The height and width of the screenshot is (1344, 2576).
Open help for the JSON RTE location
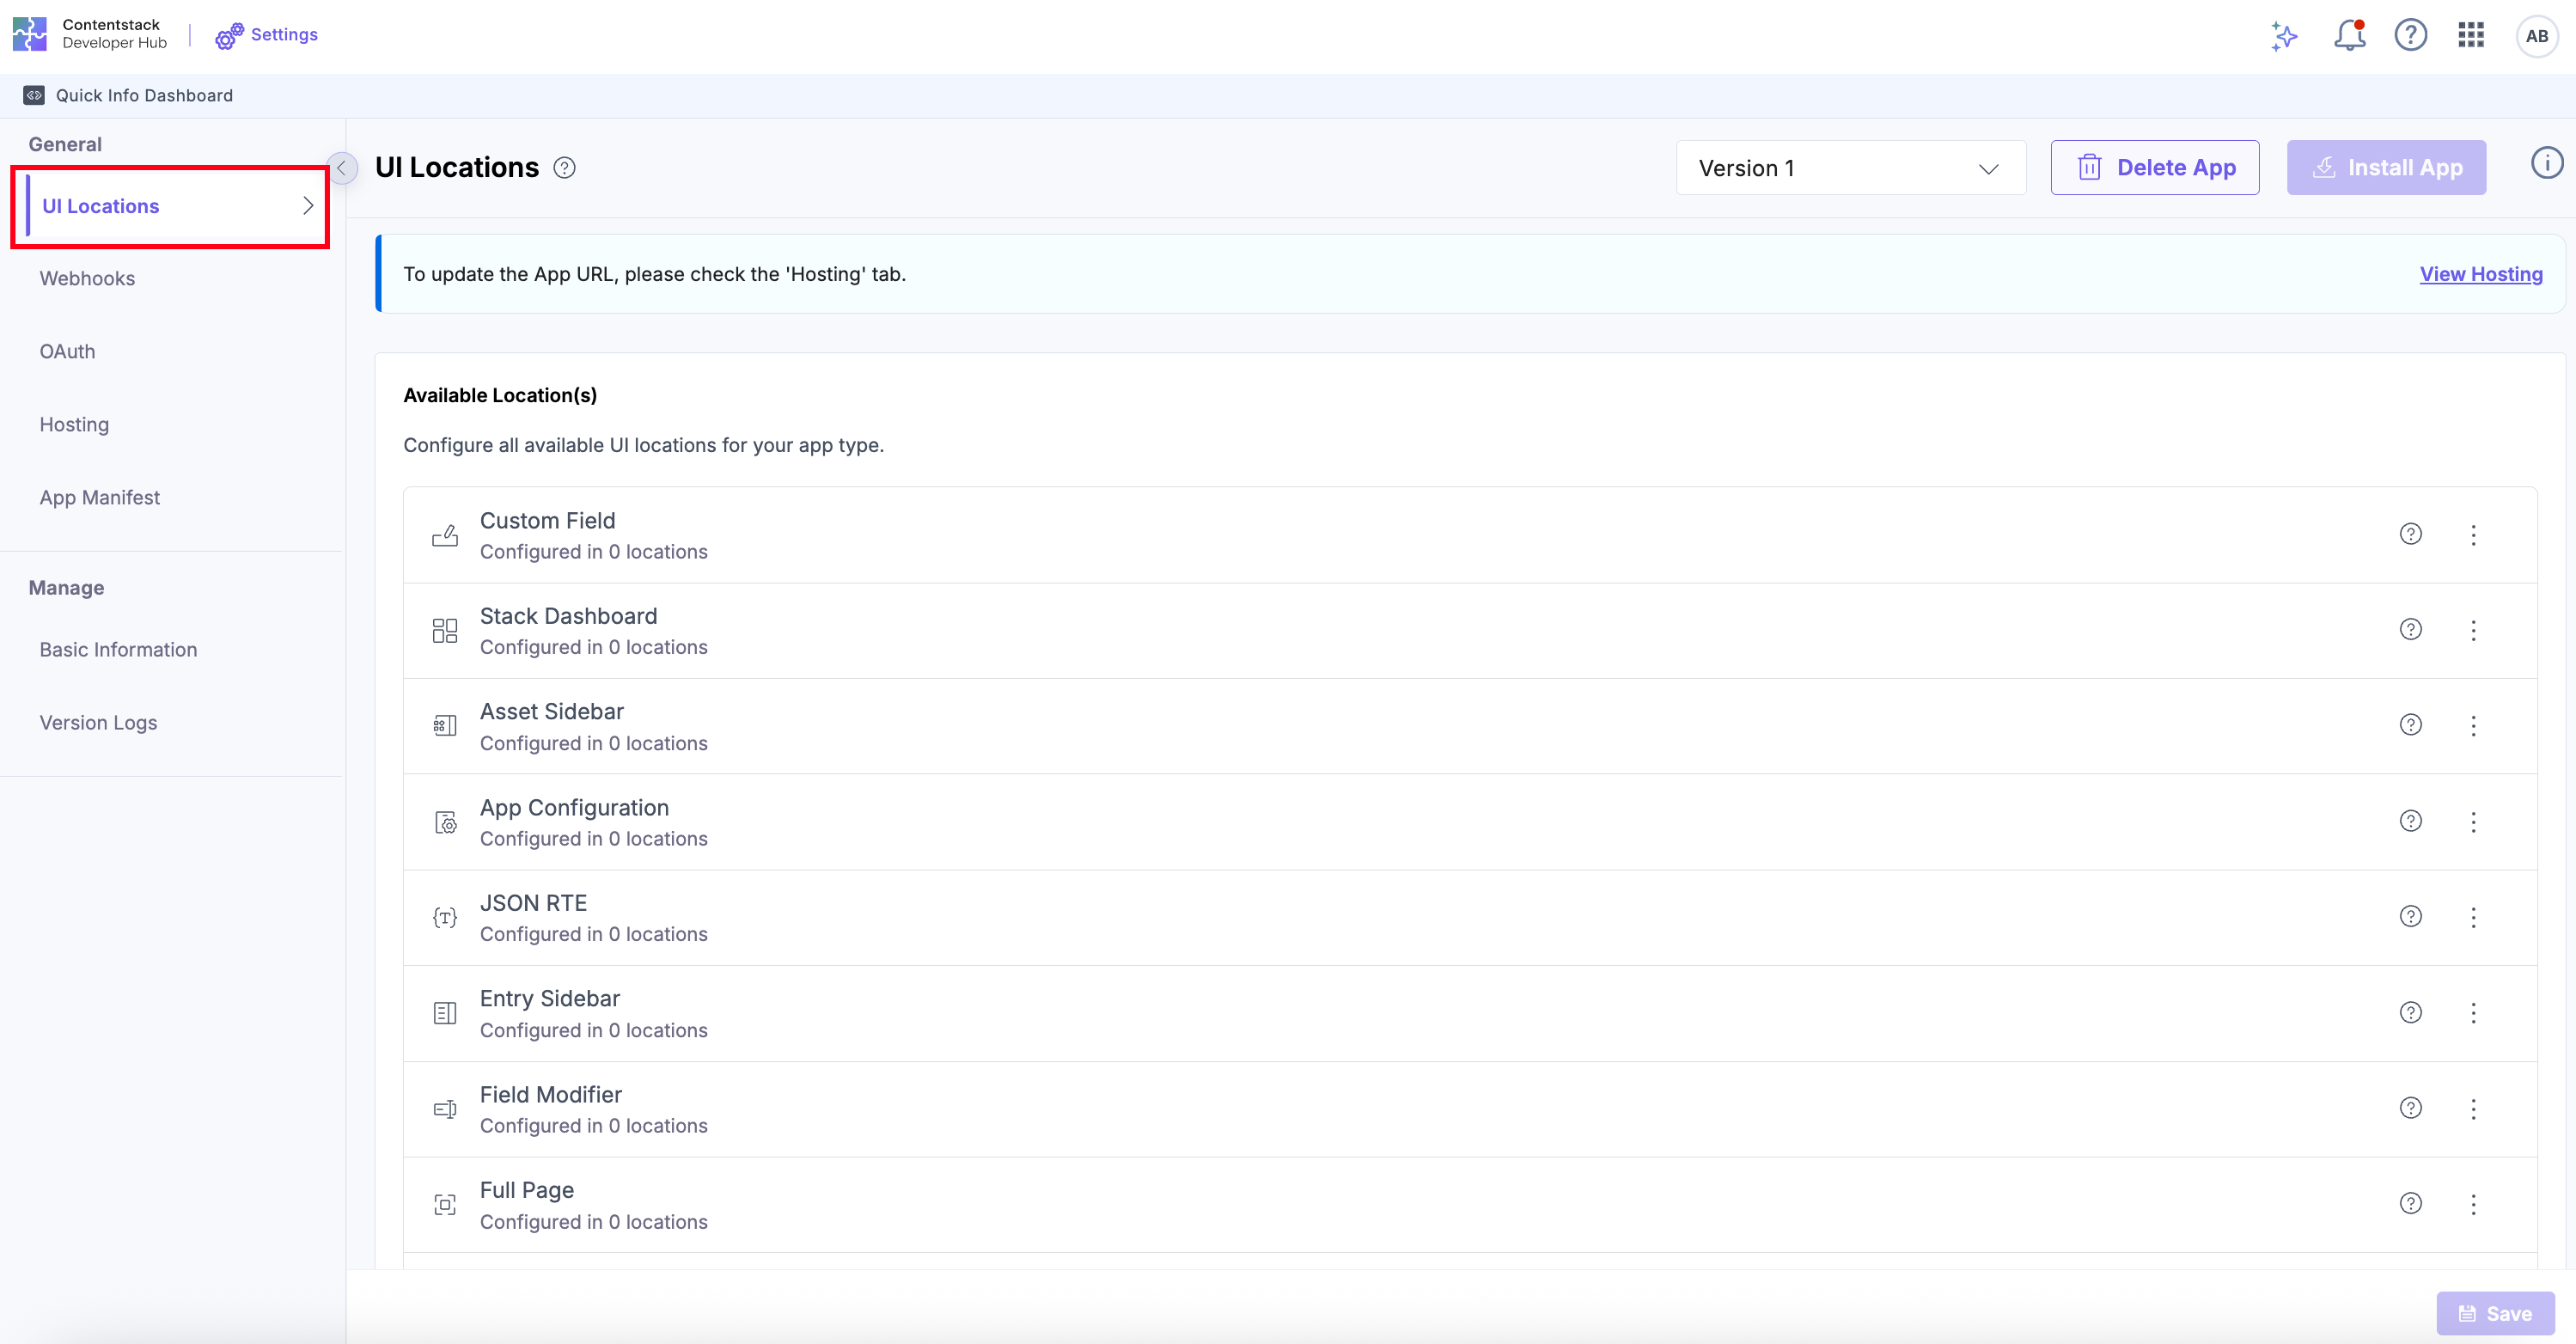click(x=2410, y=917)
